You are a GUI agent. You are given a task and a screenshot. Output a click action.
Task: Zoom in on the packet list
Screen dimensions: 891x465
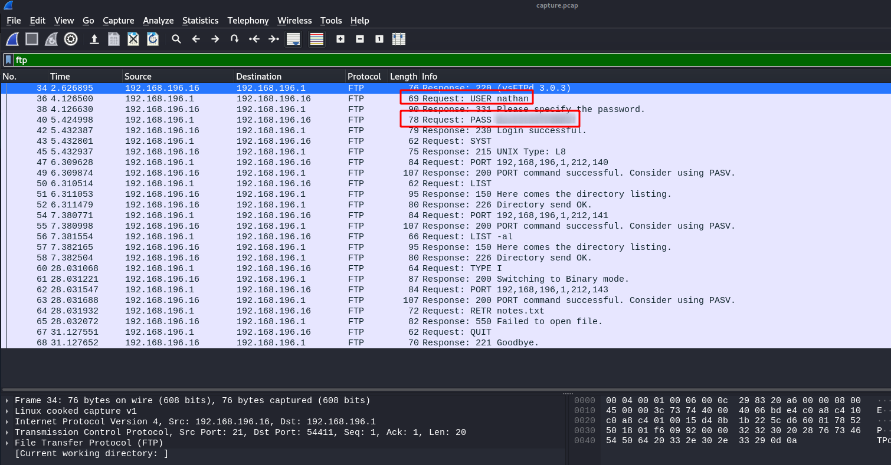(x=340, y=39)
